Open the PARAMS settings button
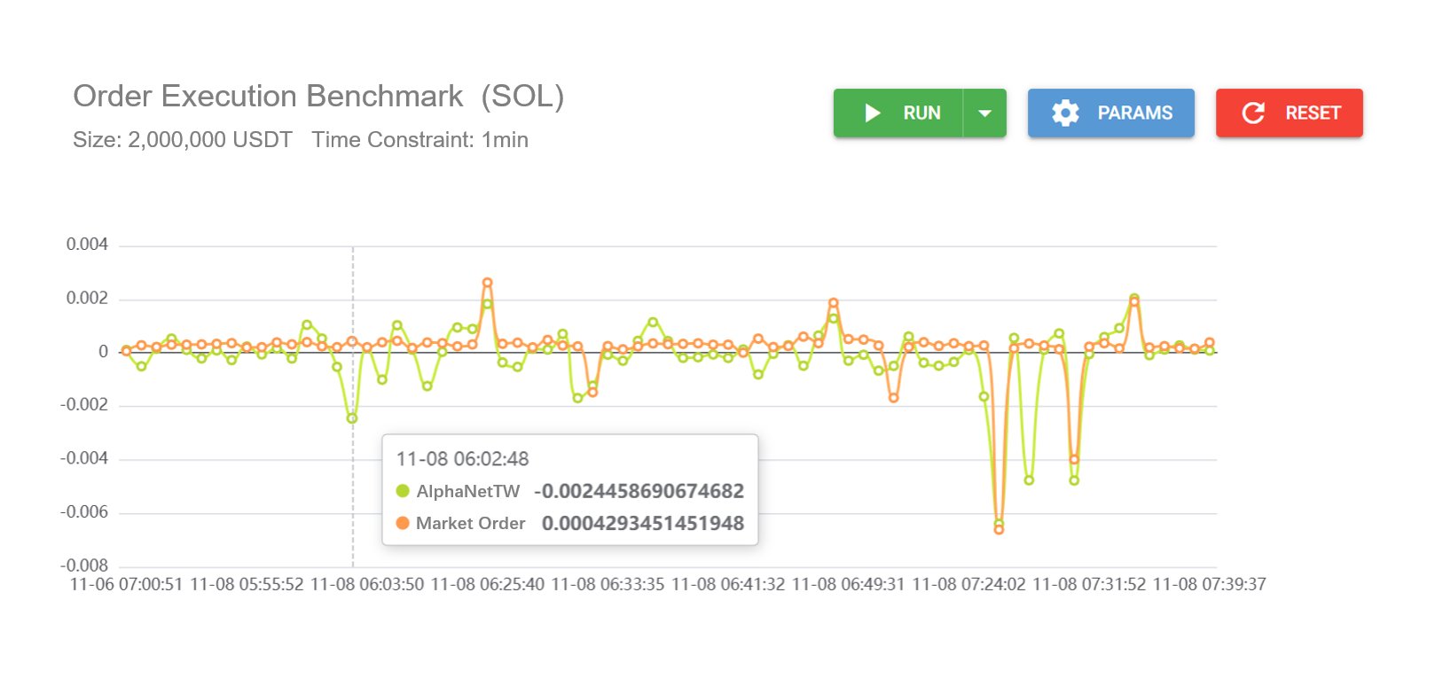 pyautogui.click(x=1111, y=113)
